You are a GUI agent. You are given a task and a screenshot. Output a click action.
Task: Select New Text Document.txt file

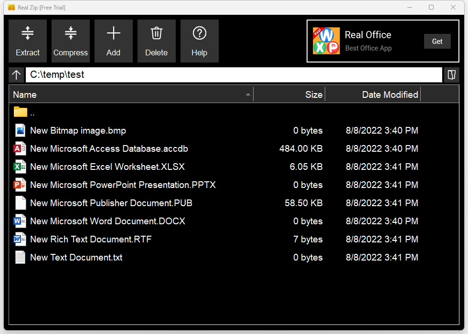tap(76, 258)
